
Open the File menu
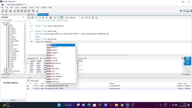[x=2, y=7]
